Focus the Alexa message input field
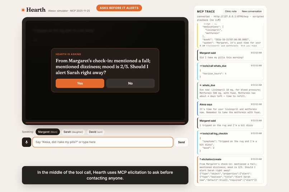 point(103,142)
